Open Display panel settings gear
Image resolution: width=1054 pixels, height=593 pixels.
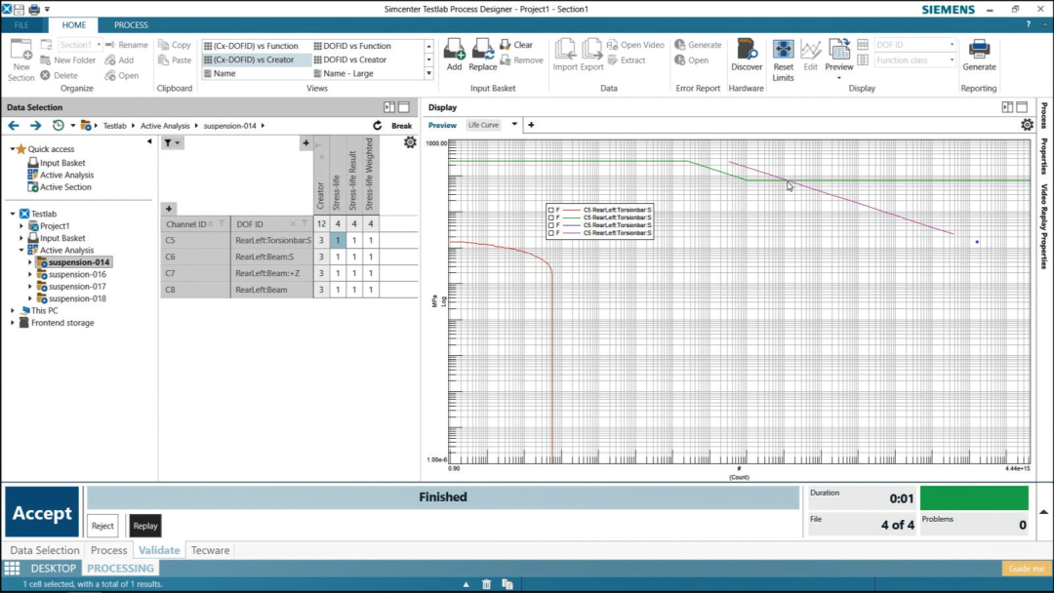(x=1027, y=125)
